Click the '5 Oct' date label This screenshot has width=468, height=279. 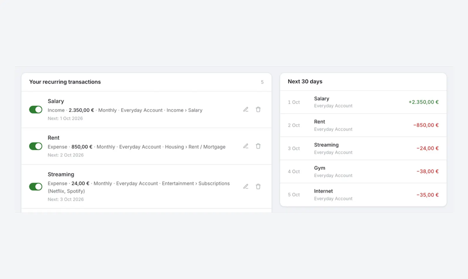pos(294,195)
